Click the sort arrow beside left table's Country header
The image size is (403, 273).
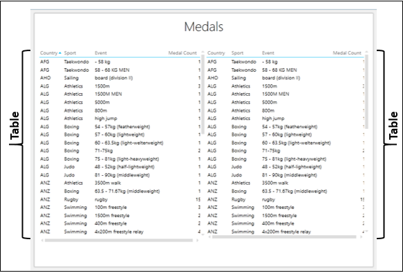(x=60, y=53)
